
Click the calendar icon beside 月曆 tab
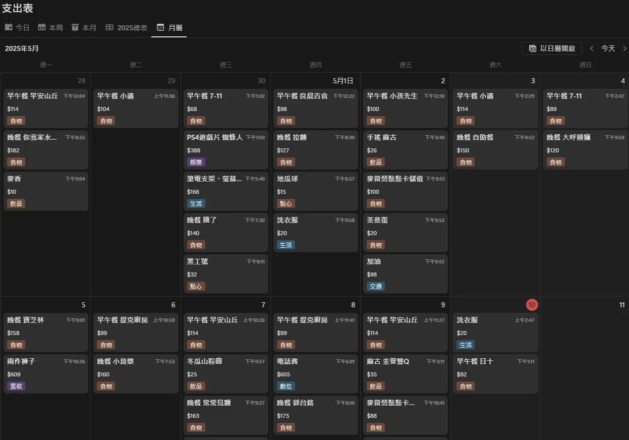coord(160,27)
